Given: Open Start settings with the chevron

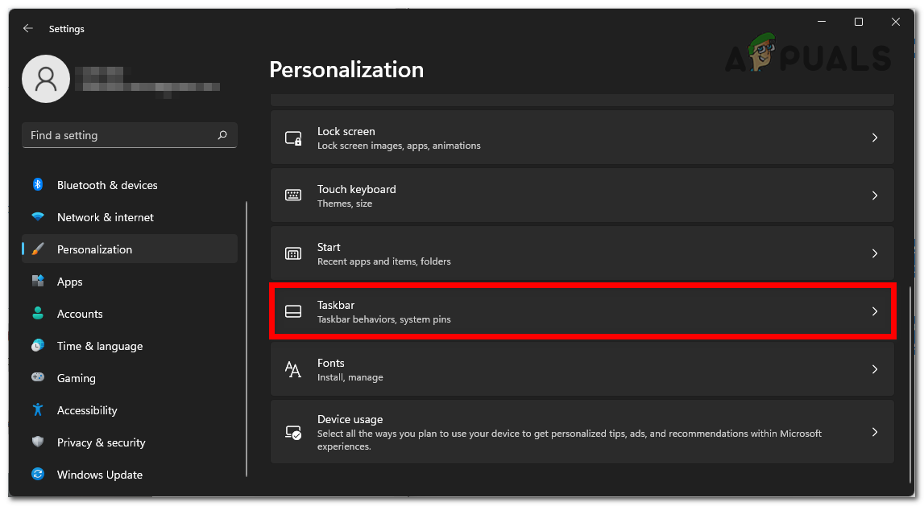Looking at the screenshot, I should pyautogui.click(x=875, y=253).
